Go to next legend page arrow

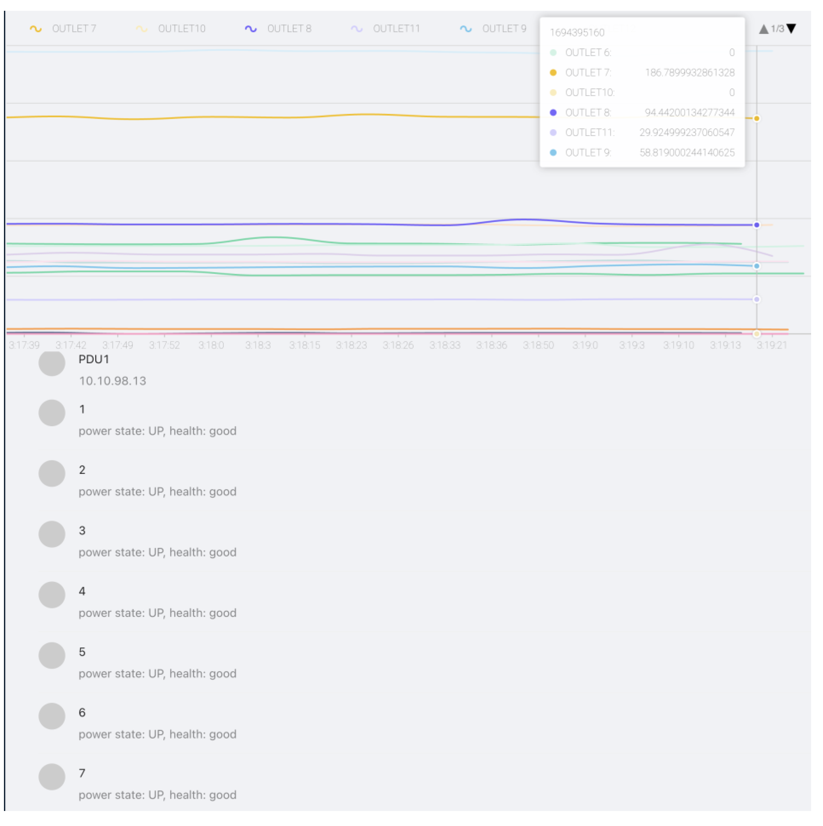click(791, 29)
